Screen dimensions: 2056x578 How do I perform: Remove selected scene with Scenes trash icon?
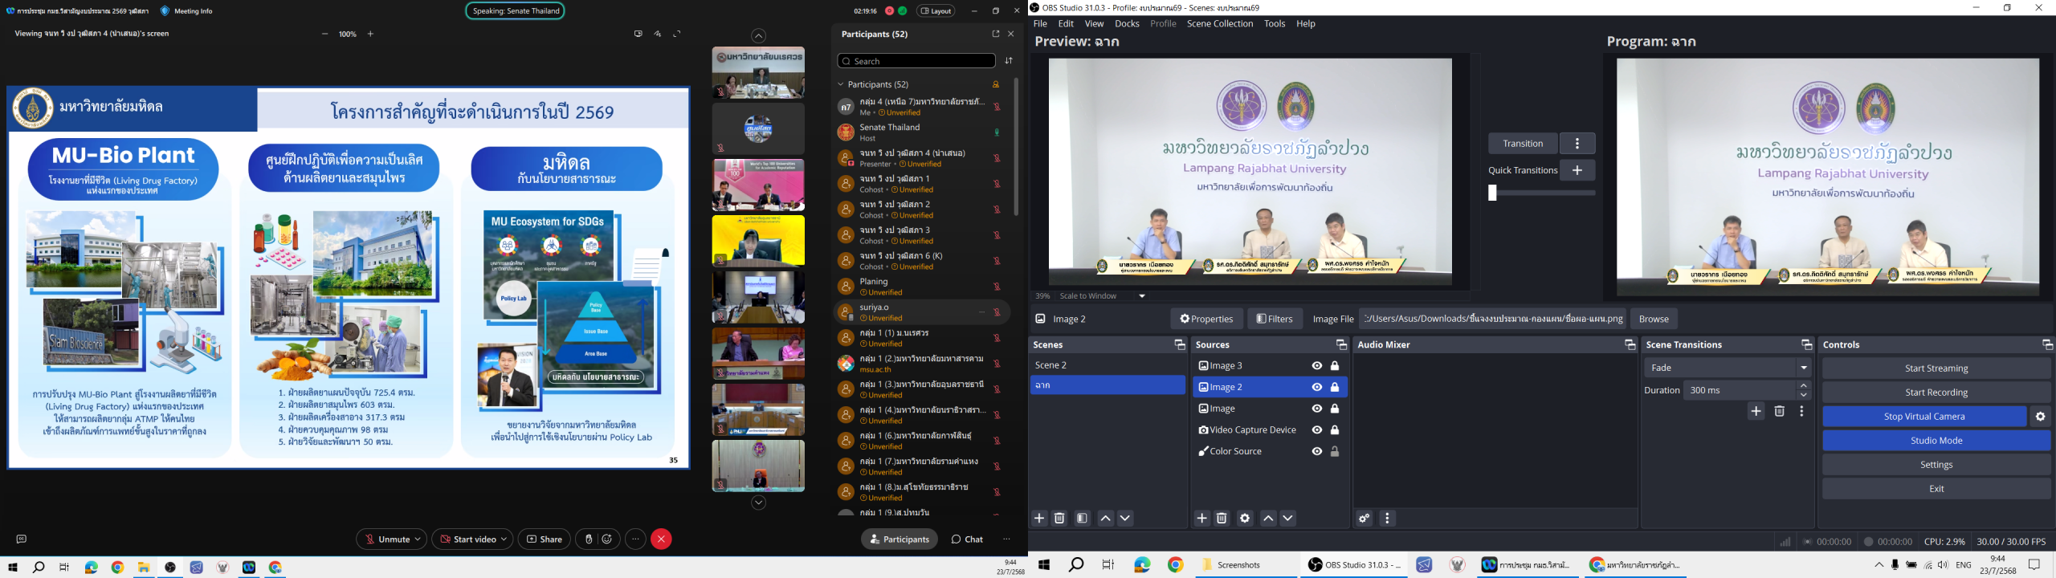pyautogui.click(x=1059, y=519)
